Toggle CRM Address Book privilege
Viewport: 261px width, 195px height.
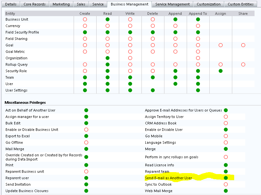[226, 123]
